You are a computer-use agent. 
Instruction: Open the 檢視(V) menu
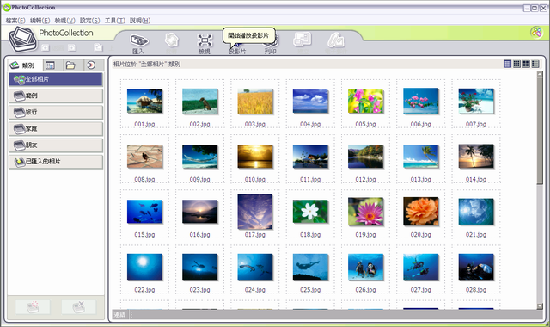pos(65,21)
